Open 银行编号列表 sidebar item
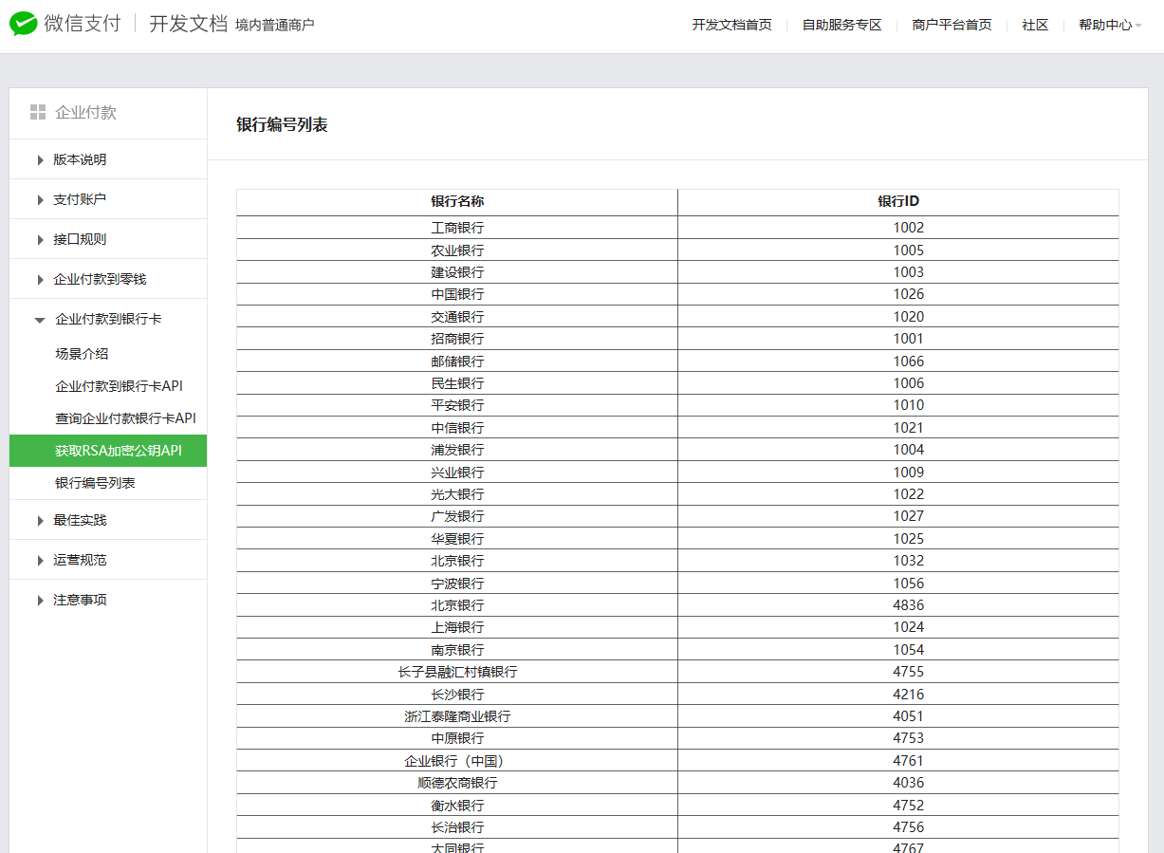Viewport: 1164px width, 853px height. (x=95, y=483)
